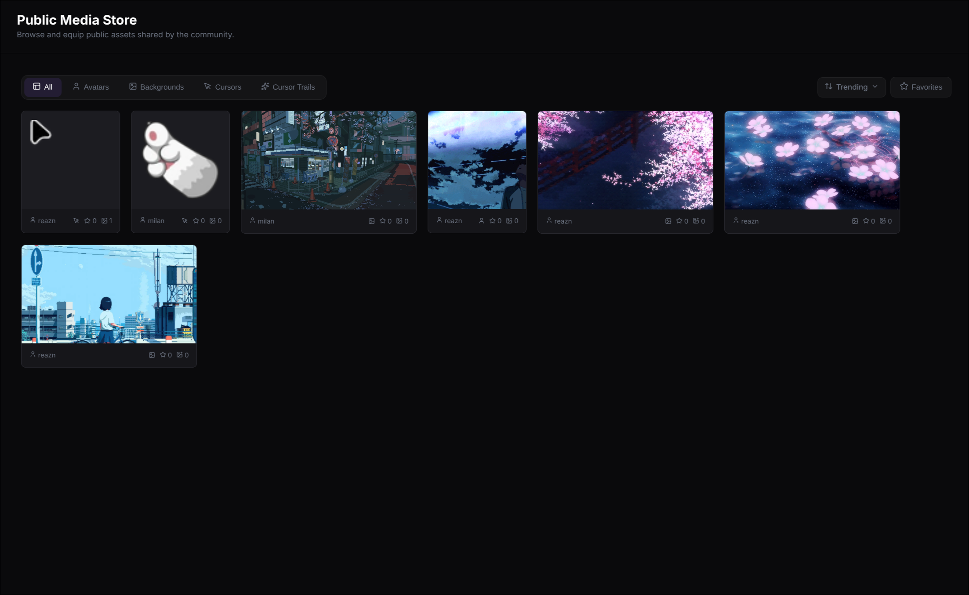Select the All tab

[x=43, y=87]
